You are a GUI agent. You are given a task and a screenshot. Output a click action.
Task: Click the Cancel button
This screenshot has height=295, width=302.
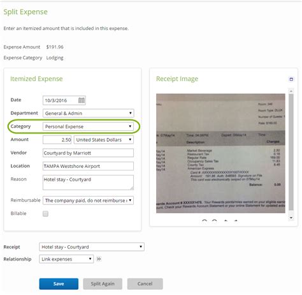coord(145,284)
